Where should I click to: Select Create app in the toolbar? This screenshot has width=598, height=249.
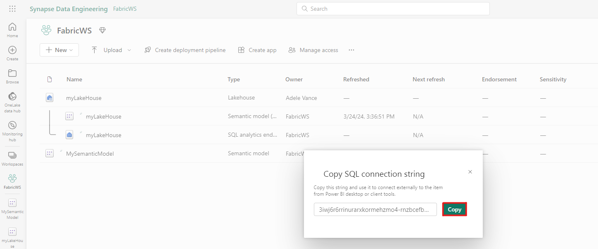[x=257, y=50]
